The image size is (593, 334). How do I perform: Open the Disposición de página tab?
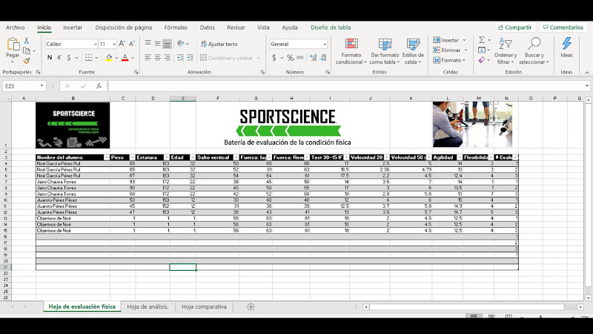pyautogui.click(x=123, y=27)
